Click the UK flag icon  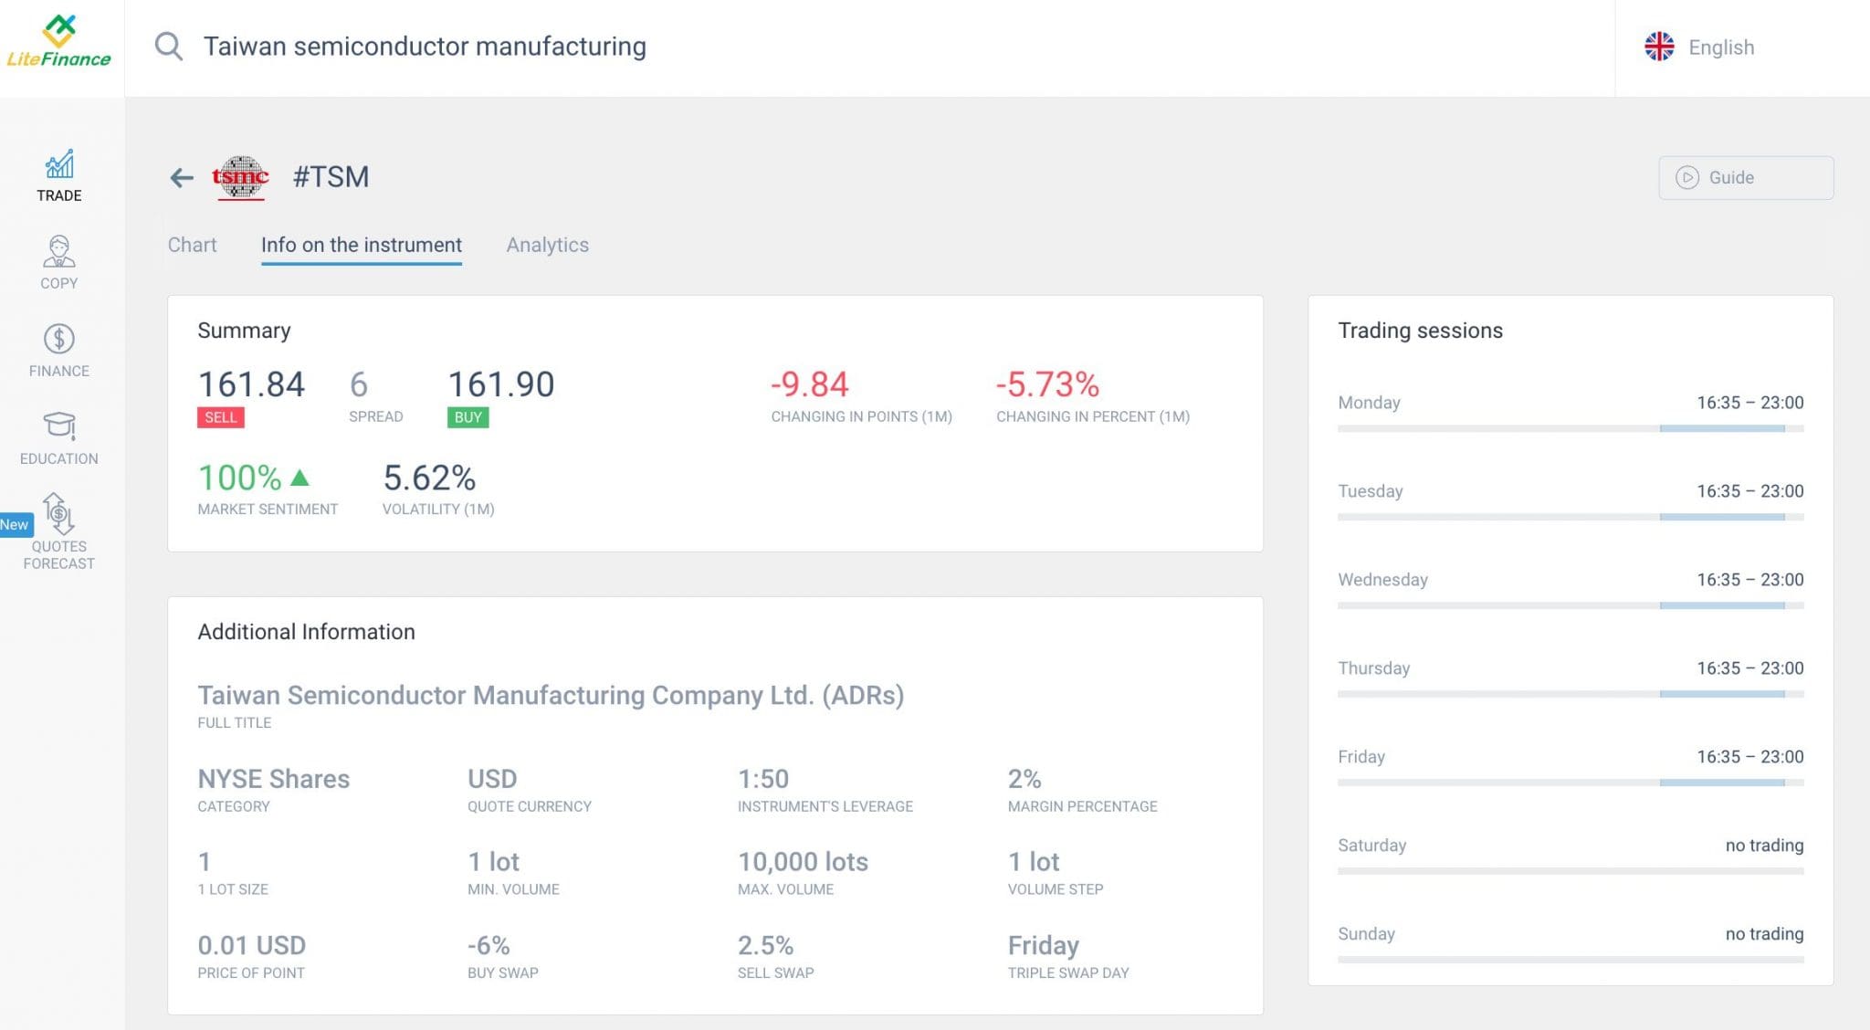(x=1659, y=47)
